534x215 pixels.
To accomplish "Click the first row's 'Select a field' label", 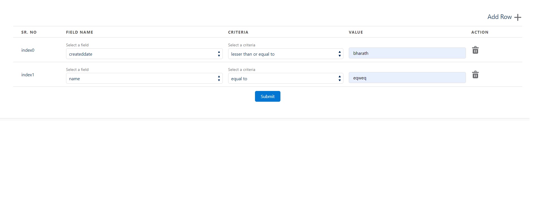I will [77, 45].
